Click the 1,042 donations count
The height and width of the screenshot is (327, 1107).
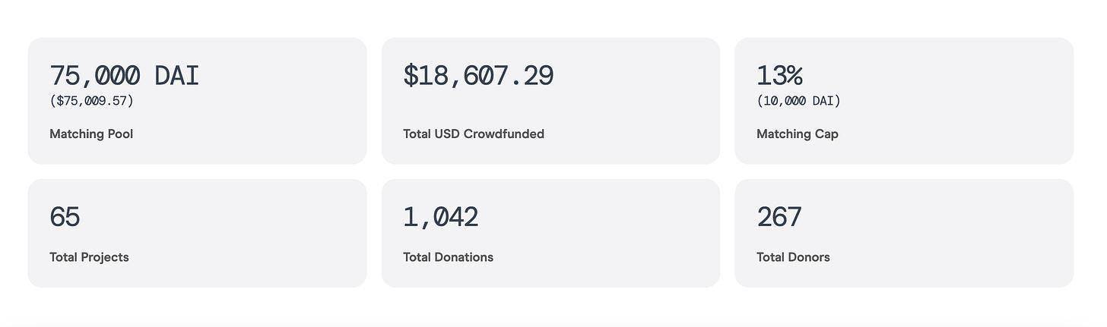441,218
